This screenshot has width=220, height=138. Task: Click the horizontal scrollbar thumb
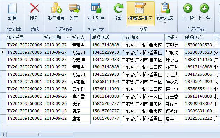40,135
